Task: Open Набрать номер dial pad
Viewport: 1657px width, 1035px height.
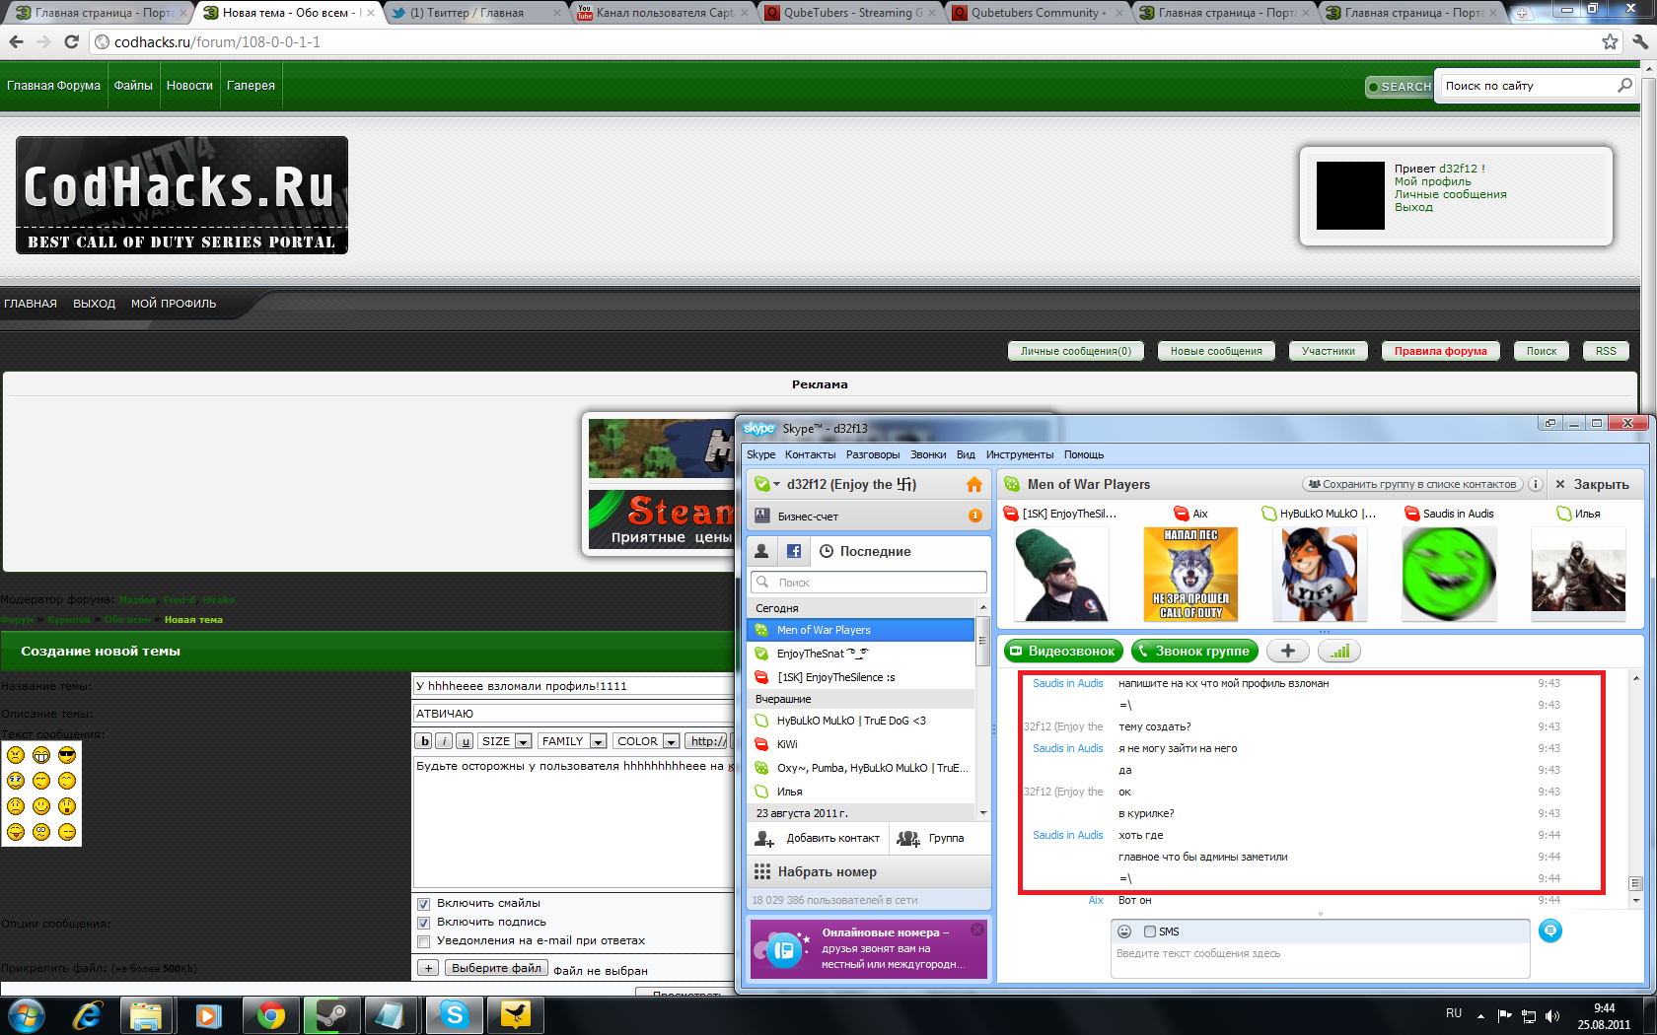Action: point(868,871)
